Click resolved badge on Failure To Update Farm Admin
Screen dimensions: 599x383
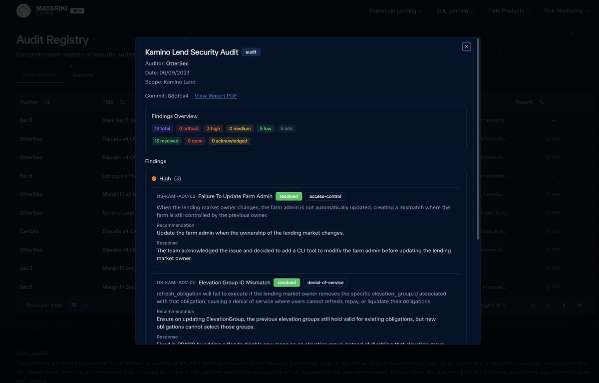(x=288, y=196)
